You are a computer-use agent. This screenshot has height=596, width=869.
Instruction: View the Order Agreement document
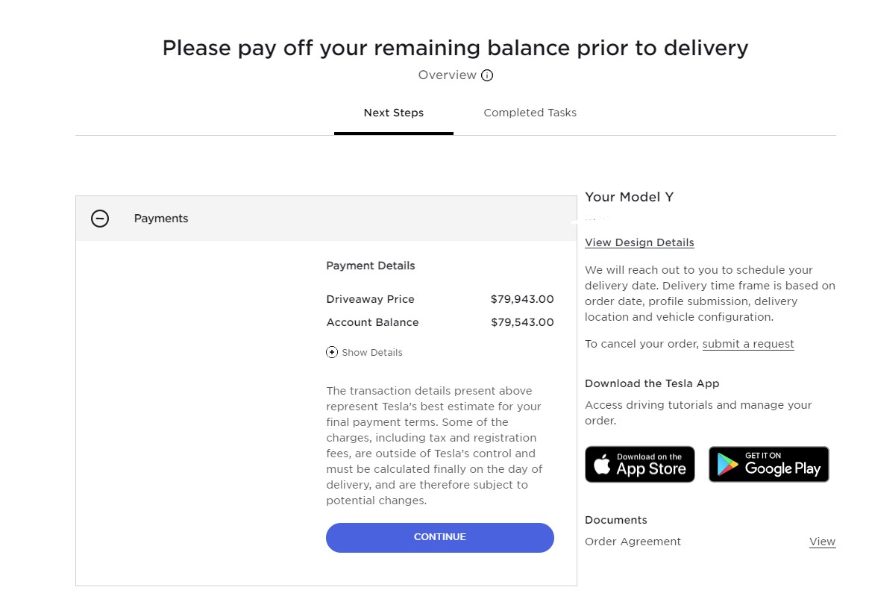[x=822, y=542]
